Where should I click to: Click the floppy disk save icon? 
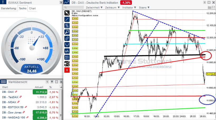(x=214, y=7)
